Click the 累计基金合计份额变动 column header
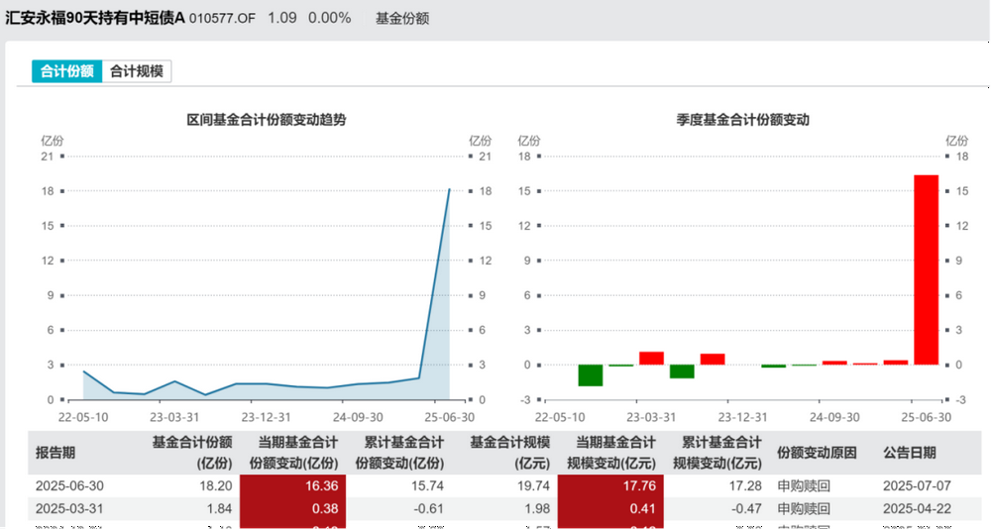The height and width of the screenshot is (529, 991). (399, 453)
